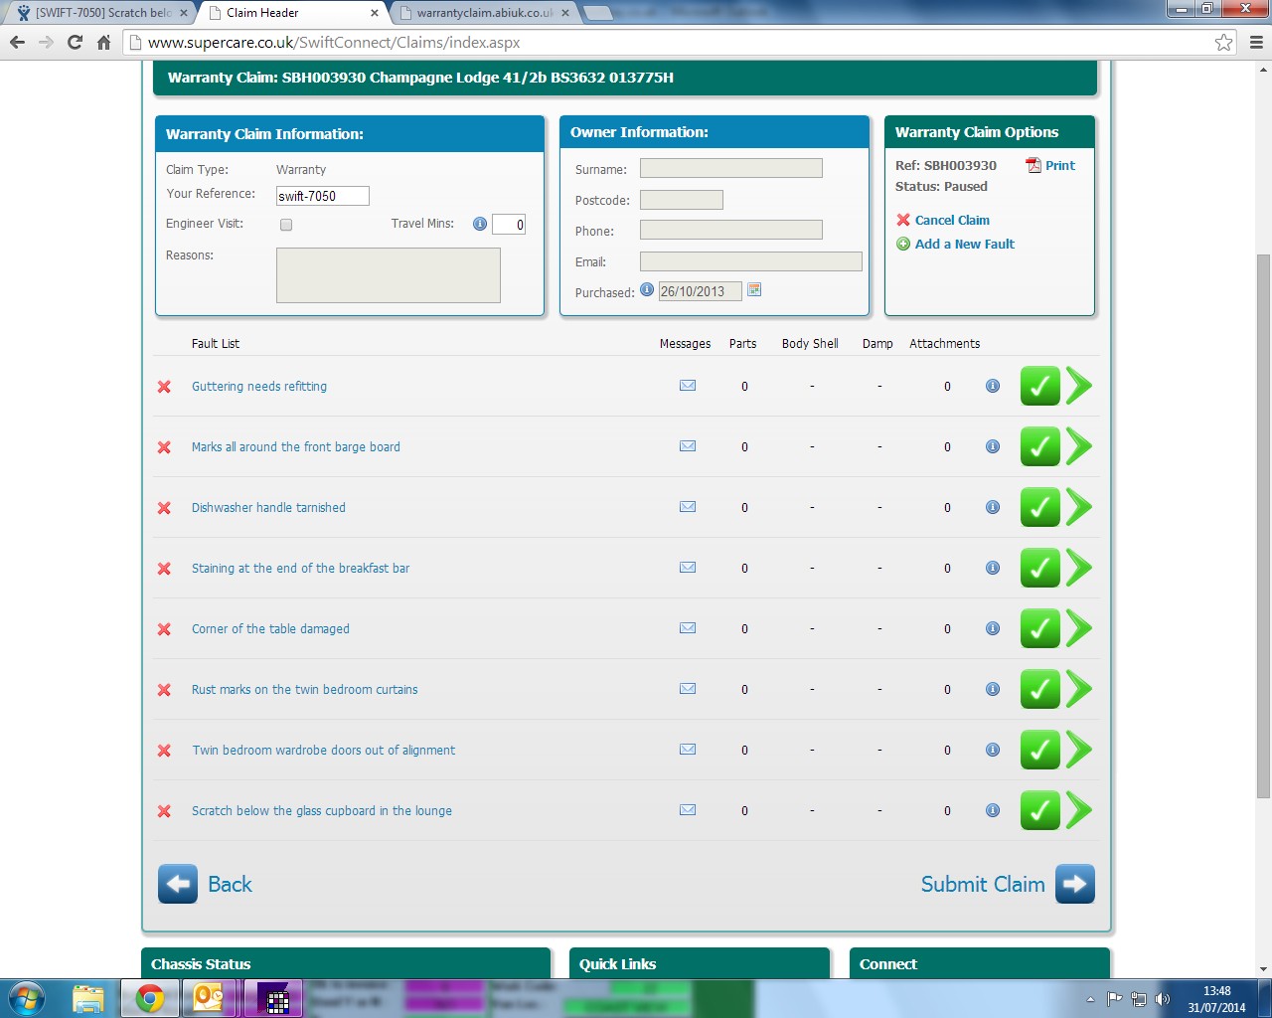Screen dimensions: 1272x1018
Task: Click the Email field
Action: (x=751, y=260)
